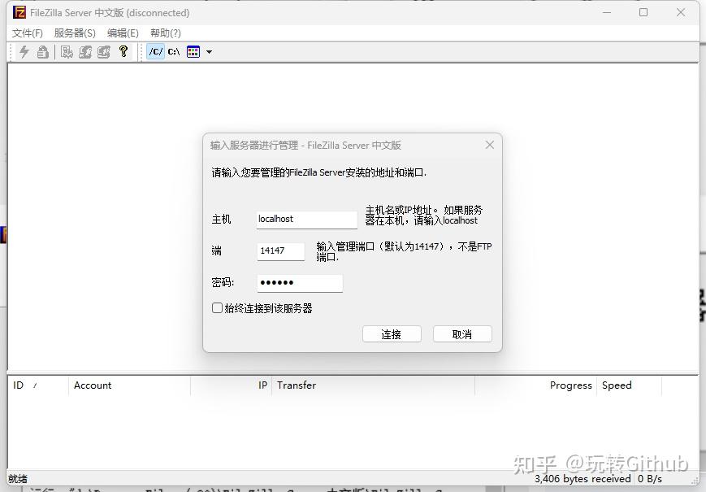Click the 0 B/s status bar entry

[x=649, y=478]
